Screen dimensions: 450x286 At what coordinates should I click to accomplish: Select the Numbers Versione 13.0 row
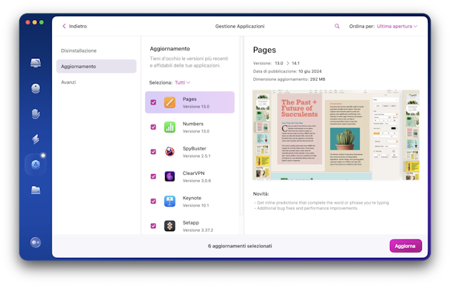[x=189, y=127]
